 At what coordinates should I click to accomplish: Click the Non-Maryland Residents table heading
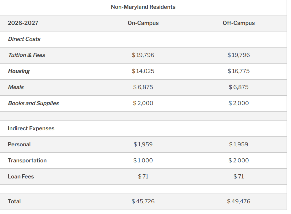point(143,7)
